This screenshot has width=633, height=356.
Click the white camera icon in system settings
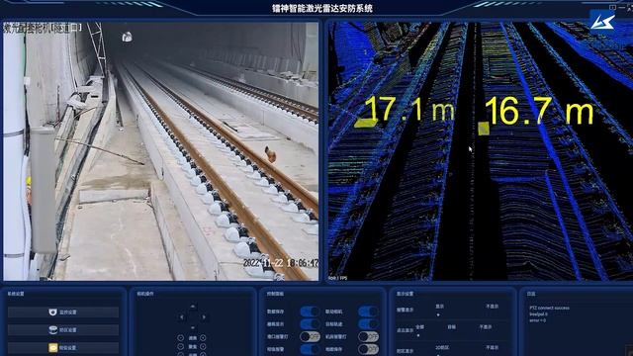52,312
